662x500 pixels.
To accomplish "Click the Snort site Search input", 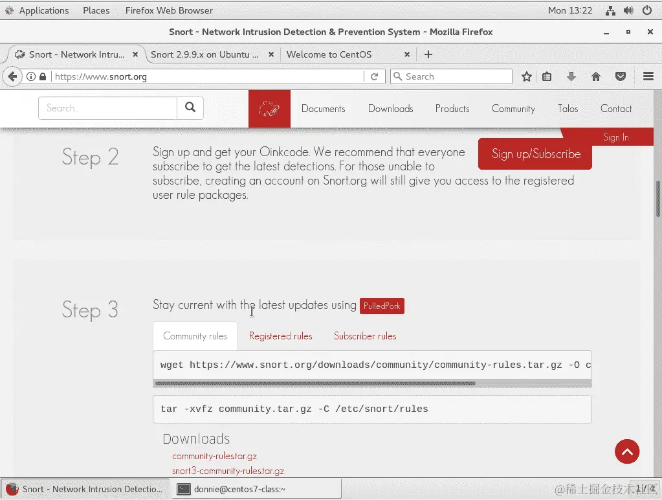I will point(107,108).
